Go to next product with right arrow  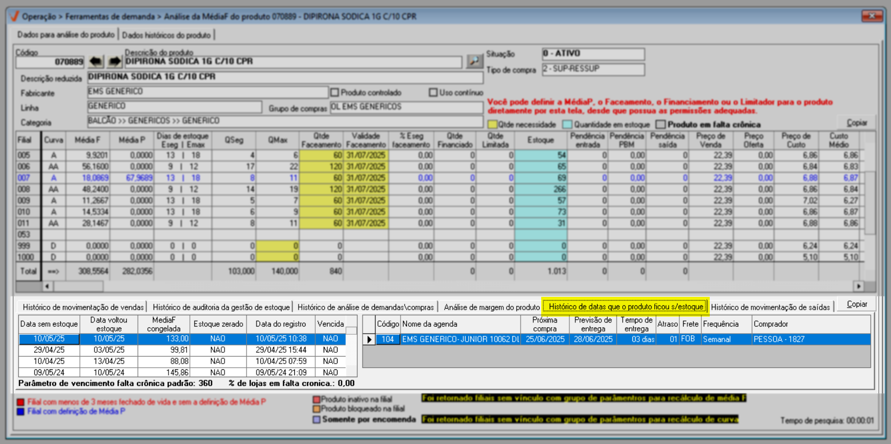coord(114,62)
